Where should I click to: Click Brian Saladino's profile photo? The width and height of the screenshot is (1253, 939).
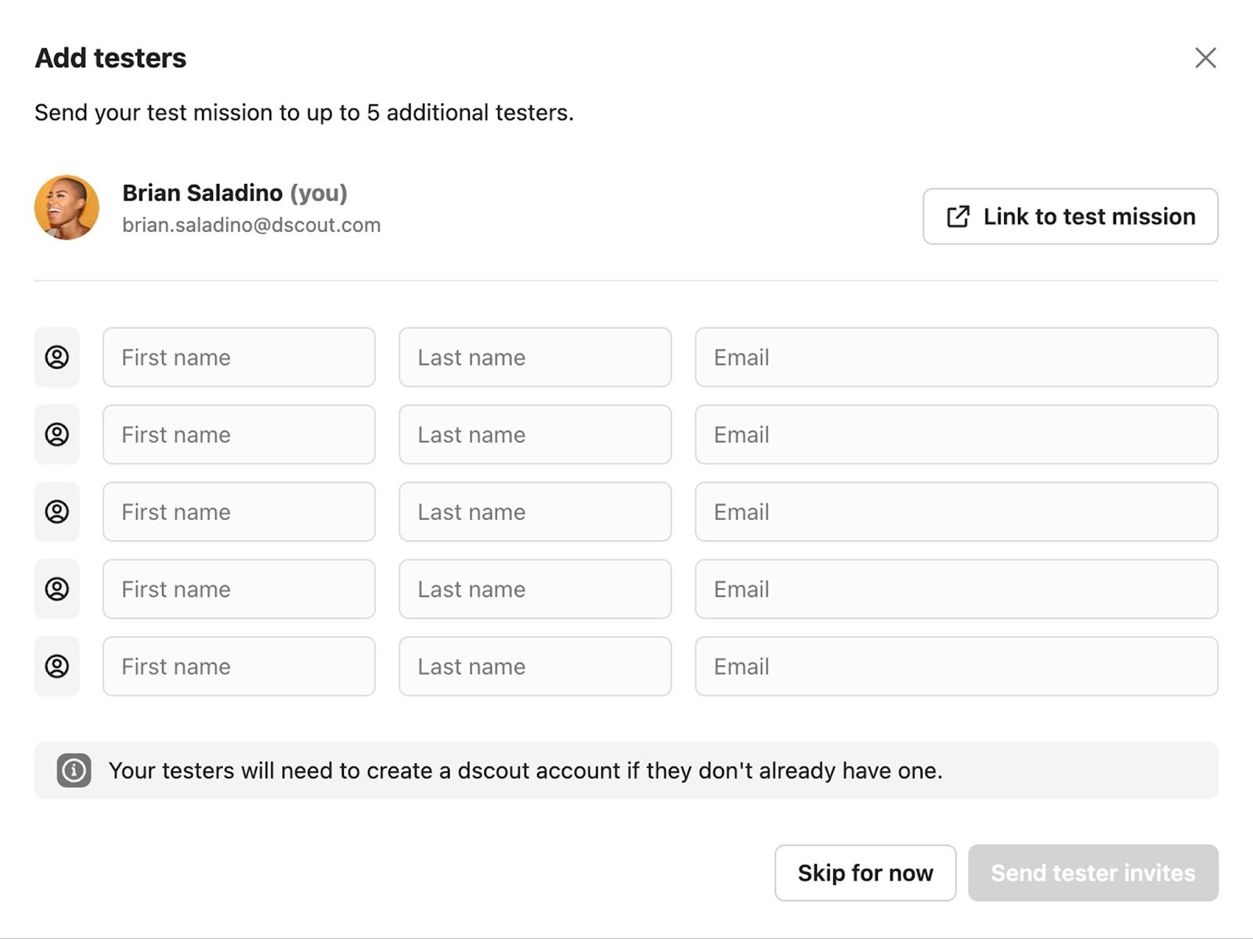coord(67,208)
